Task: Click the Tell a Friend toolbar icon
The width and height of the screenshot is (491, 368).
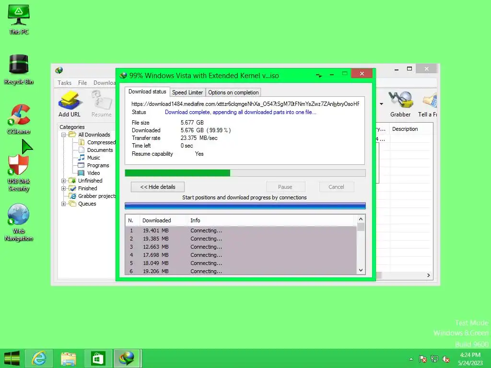Action: coord(428,104)
